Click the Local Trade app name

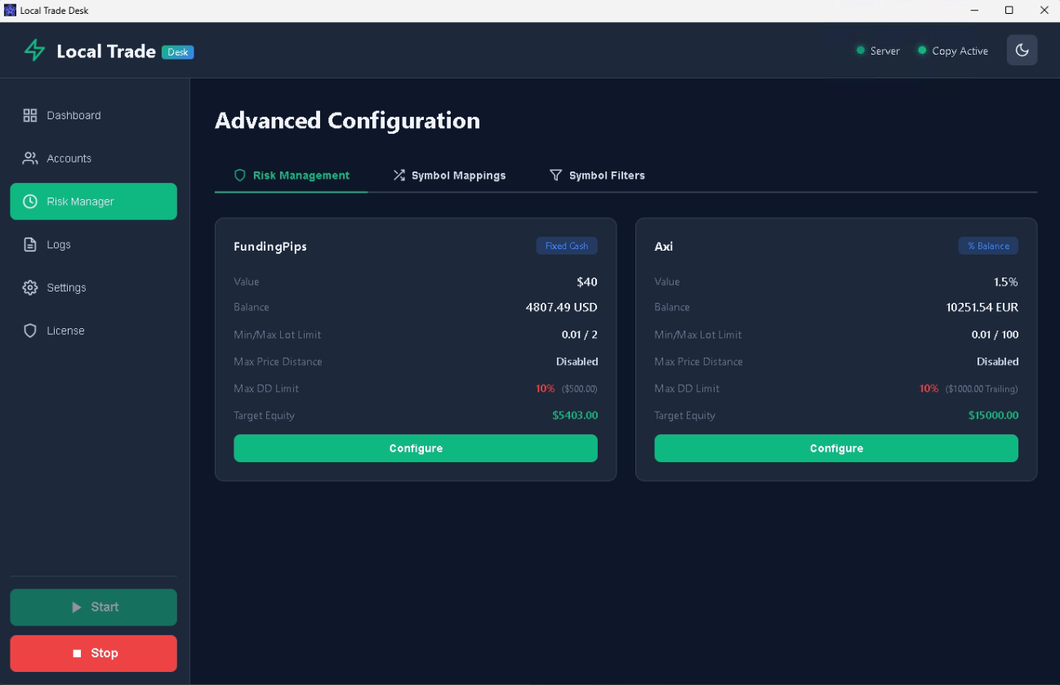coord(106,51)
